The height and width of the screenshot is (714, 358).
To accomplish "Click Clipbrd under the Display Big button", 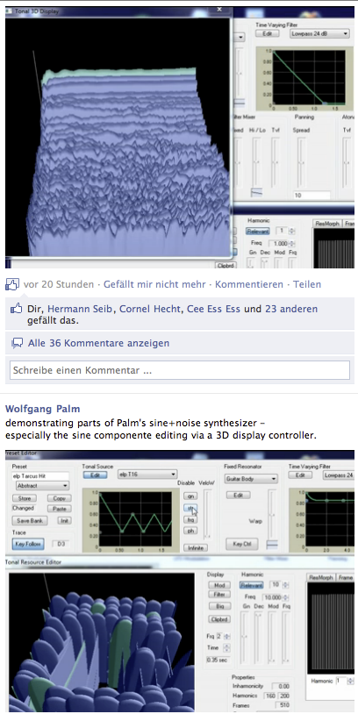I will click(x=219, y=620).
